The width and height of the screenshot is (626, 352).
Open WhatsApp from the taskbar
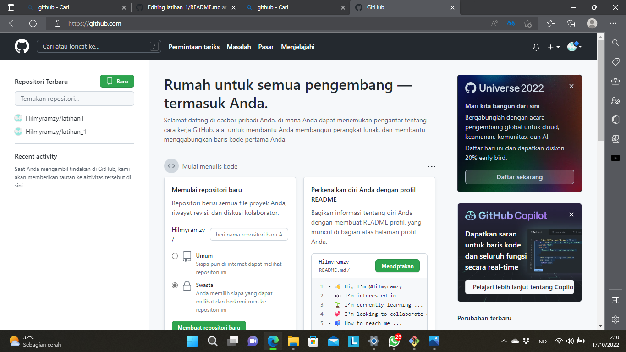click(x=394, y=341)
